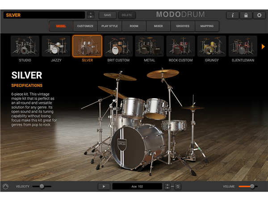Save the current preset
The image size is (268, 201).
[107, 15]
